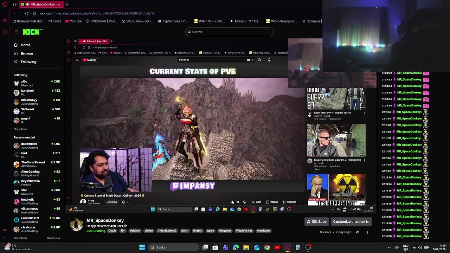The image size is (450, 253).
Task: Open Google Chrome from the taskbar
Action: (x=267, y=247)
